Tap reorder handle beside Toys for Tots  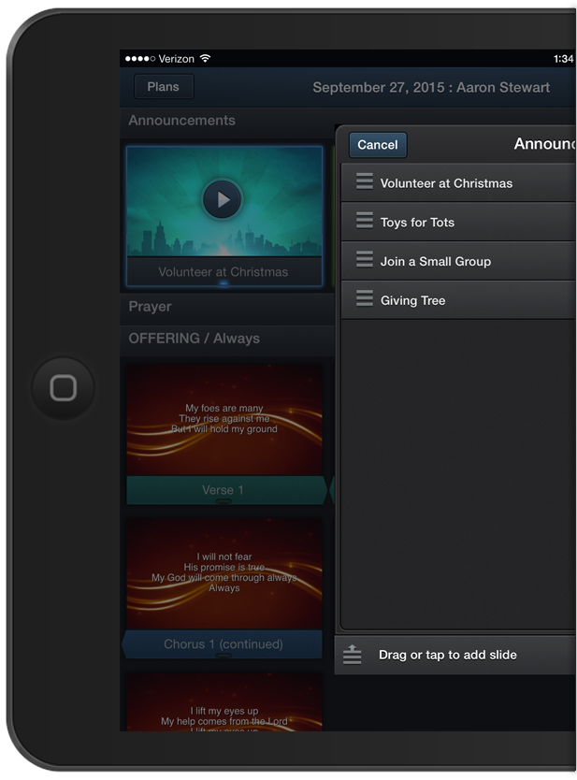tap(364, 222)
